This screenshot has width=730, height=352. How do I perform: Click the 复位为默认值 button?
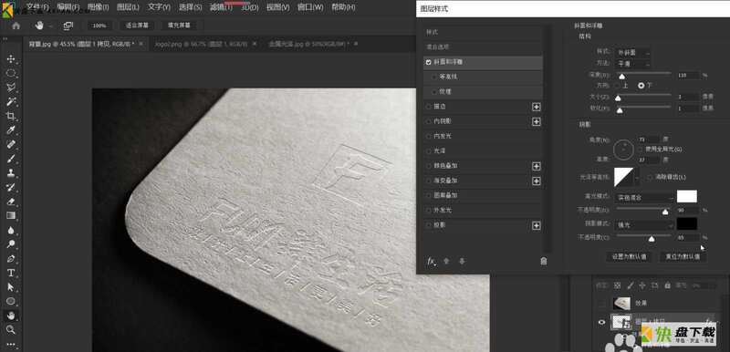pos(683,256)
